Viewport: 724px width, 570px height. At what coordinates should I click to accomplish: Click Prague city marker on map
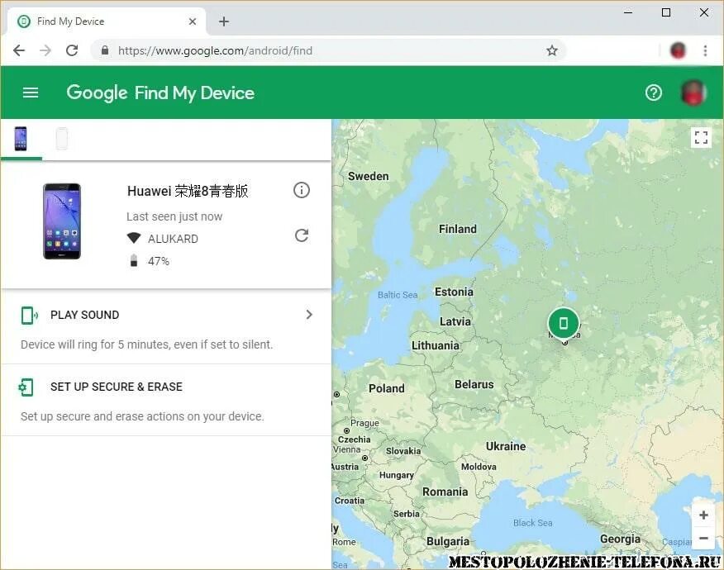[346, 431]
